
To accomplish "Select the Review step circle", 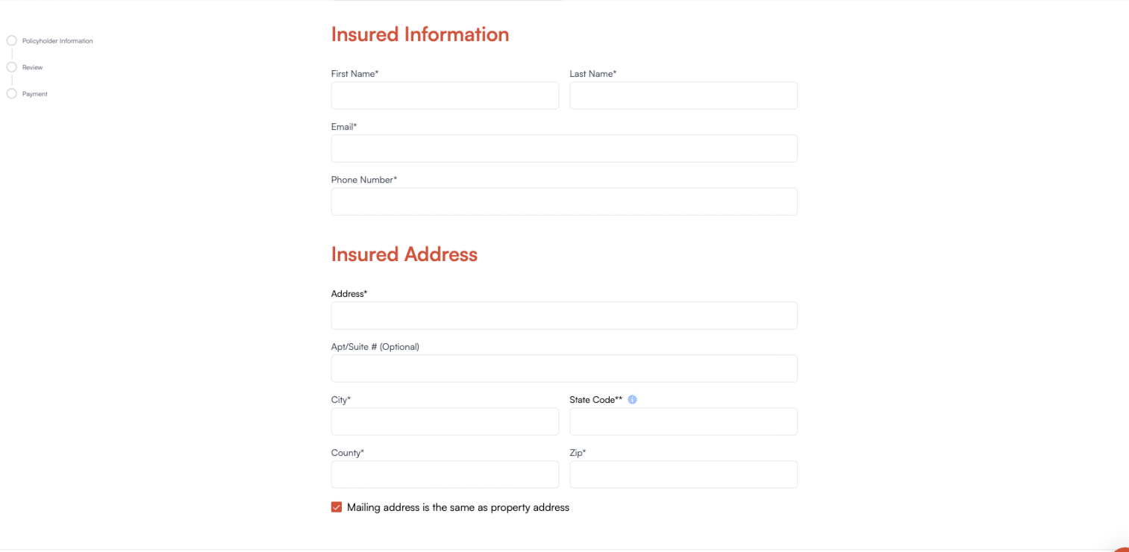I will pyautogui.click(x=11, y=66).
